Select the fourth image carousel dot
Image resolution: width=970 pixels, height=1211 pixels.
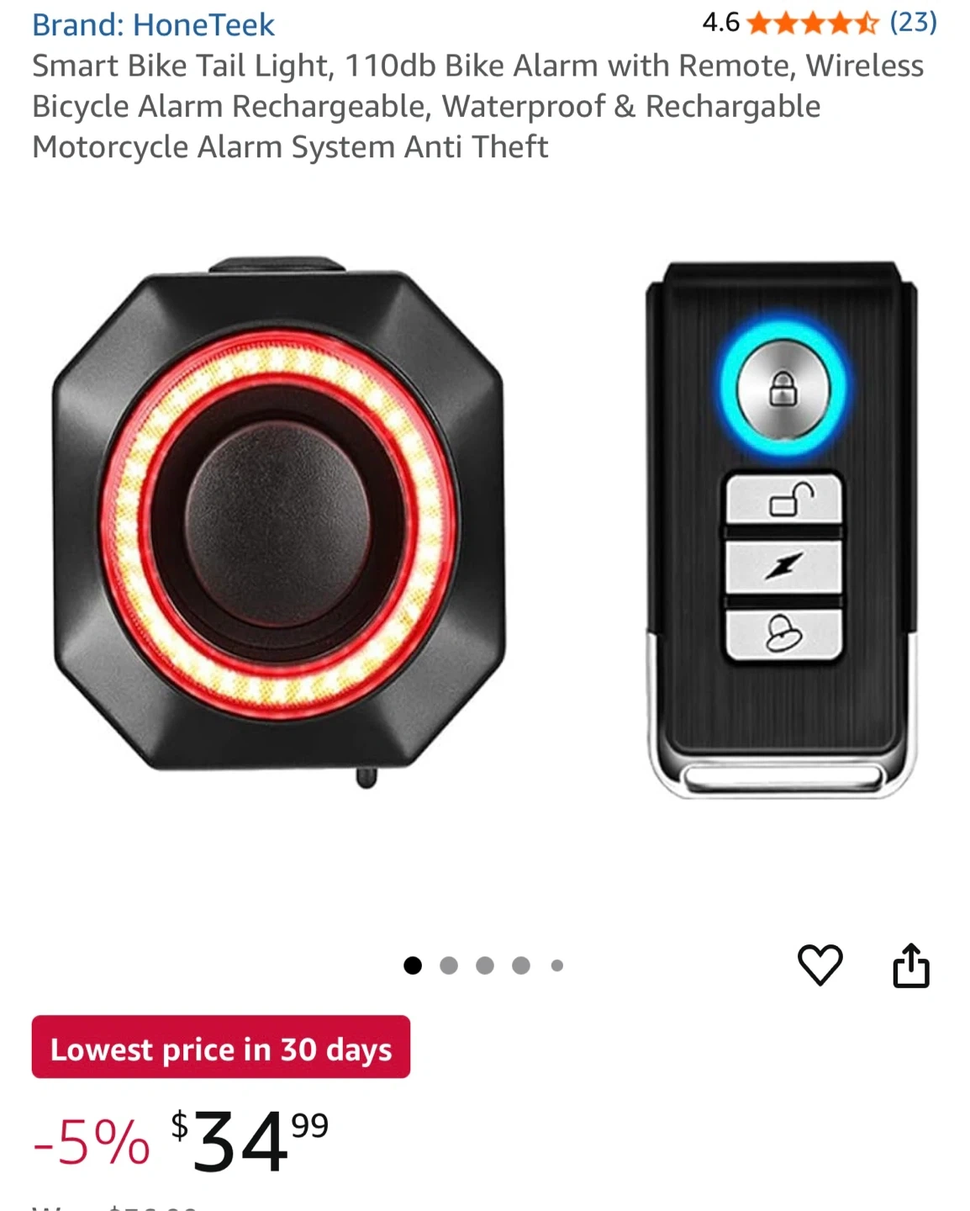(x=521, y=965)
